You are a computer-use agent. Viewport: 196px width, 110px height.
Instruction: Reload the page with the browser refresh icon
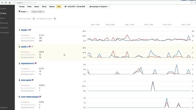(x=2, y=2)
